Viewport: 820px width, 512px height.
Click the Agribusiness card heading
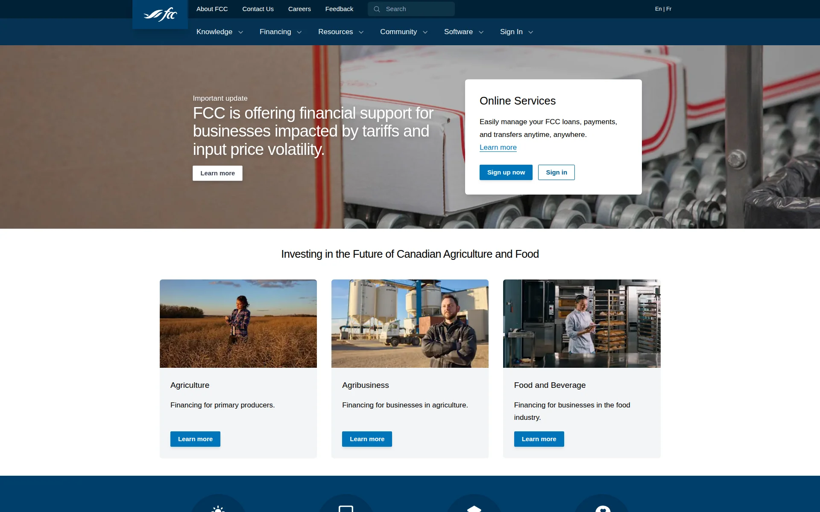(x=366, y=385)
